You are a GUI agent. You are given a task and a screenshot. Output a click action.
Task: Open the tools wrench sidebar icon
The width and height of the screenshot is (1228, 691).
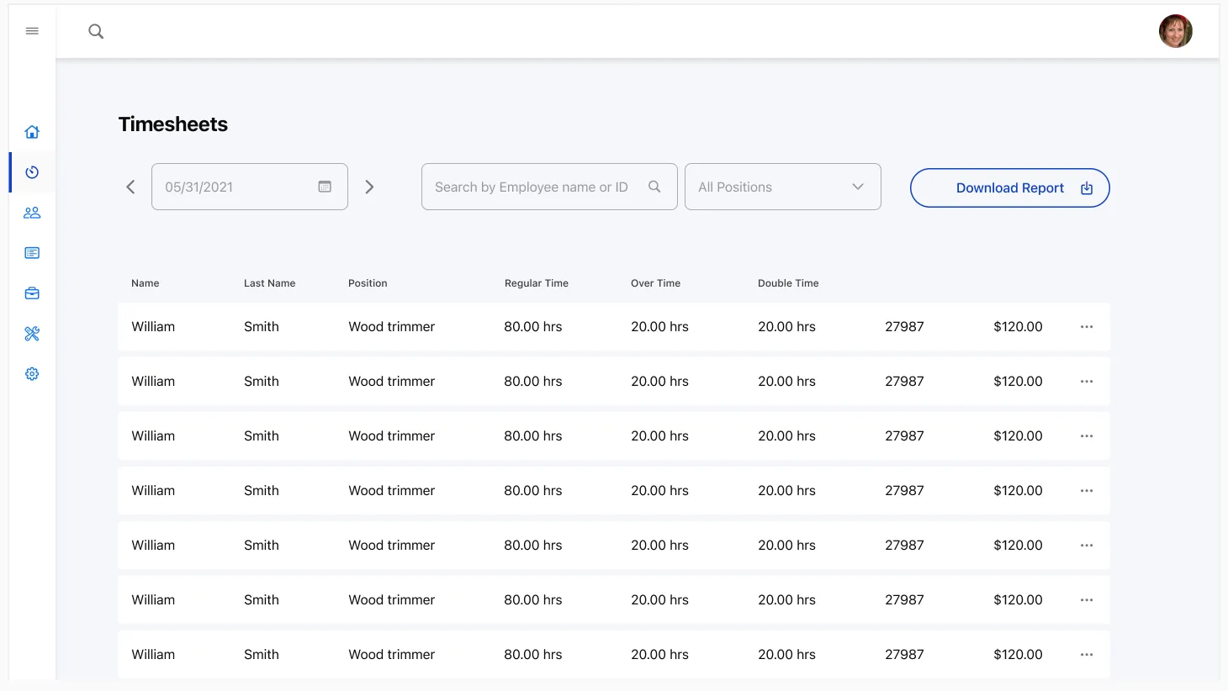coord(32,334)
